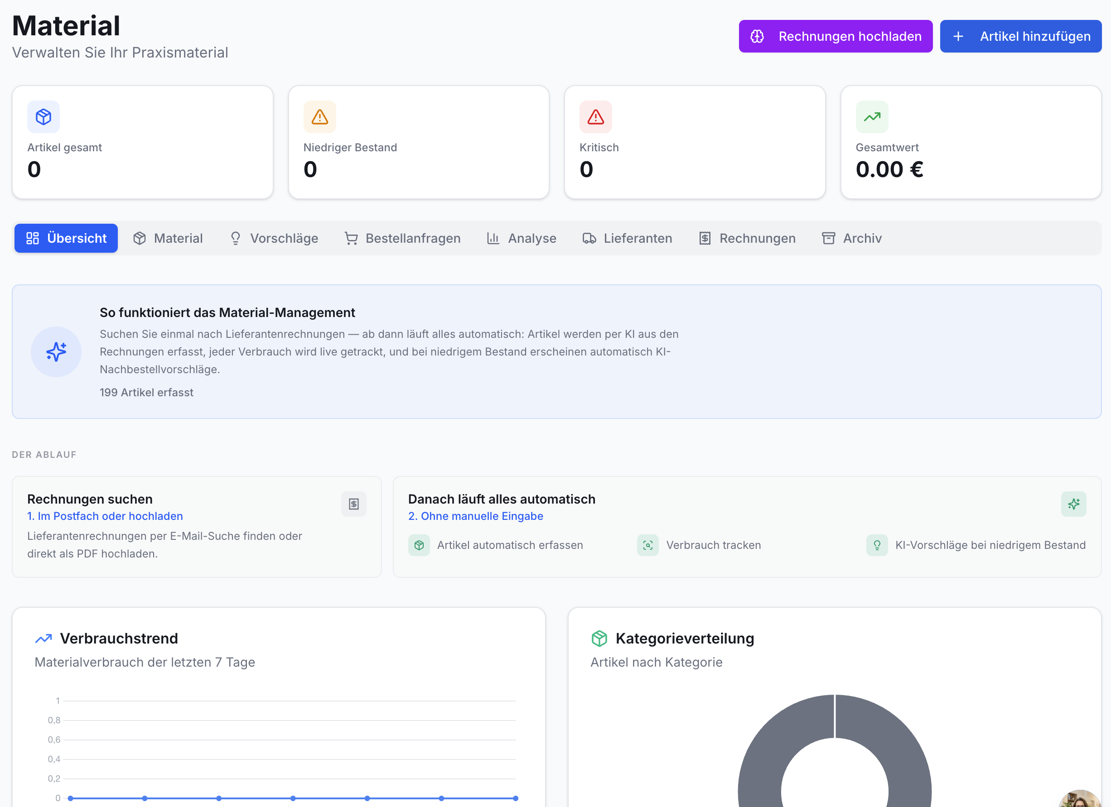
Task: Click the green sparkle icon in the automatisch card
Action: coord(1074,504)
